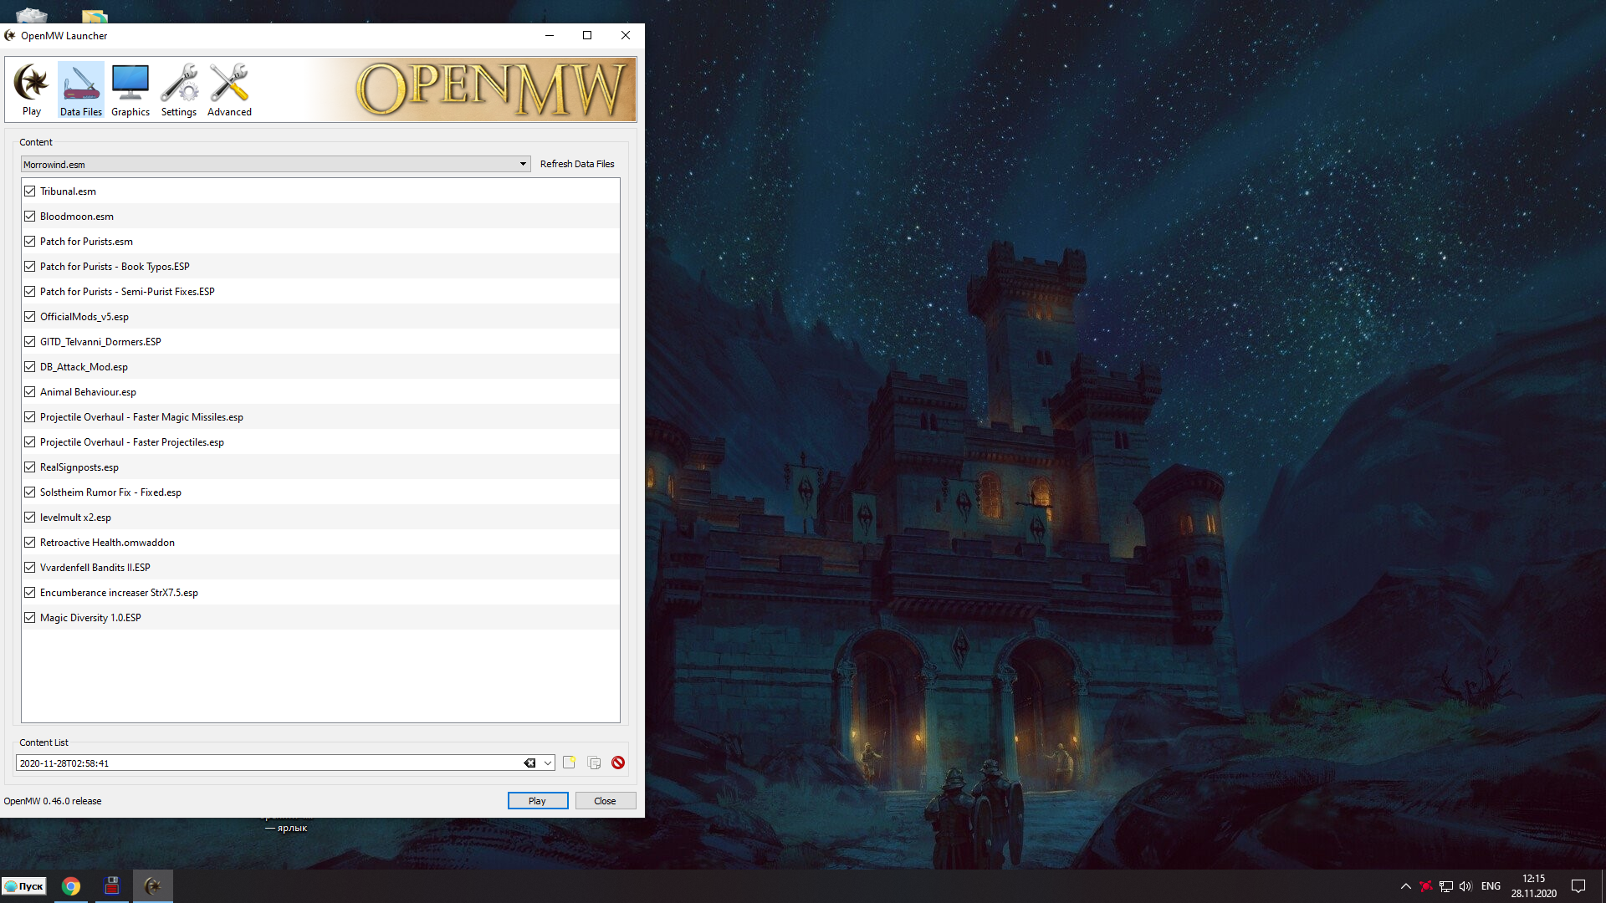Toggle RealSignposts.esp checkbox

click(30, 467)
